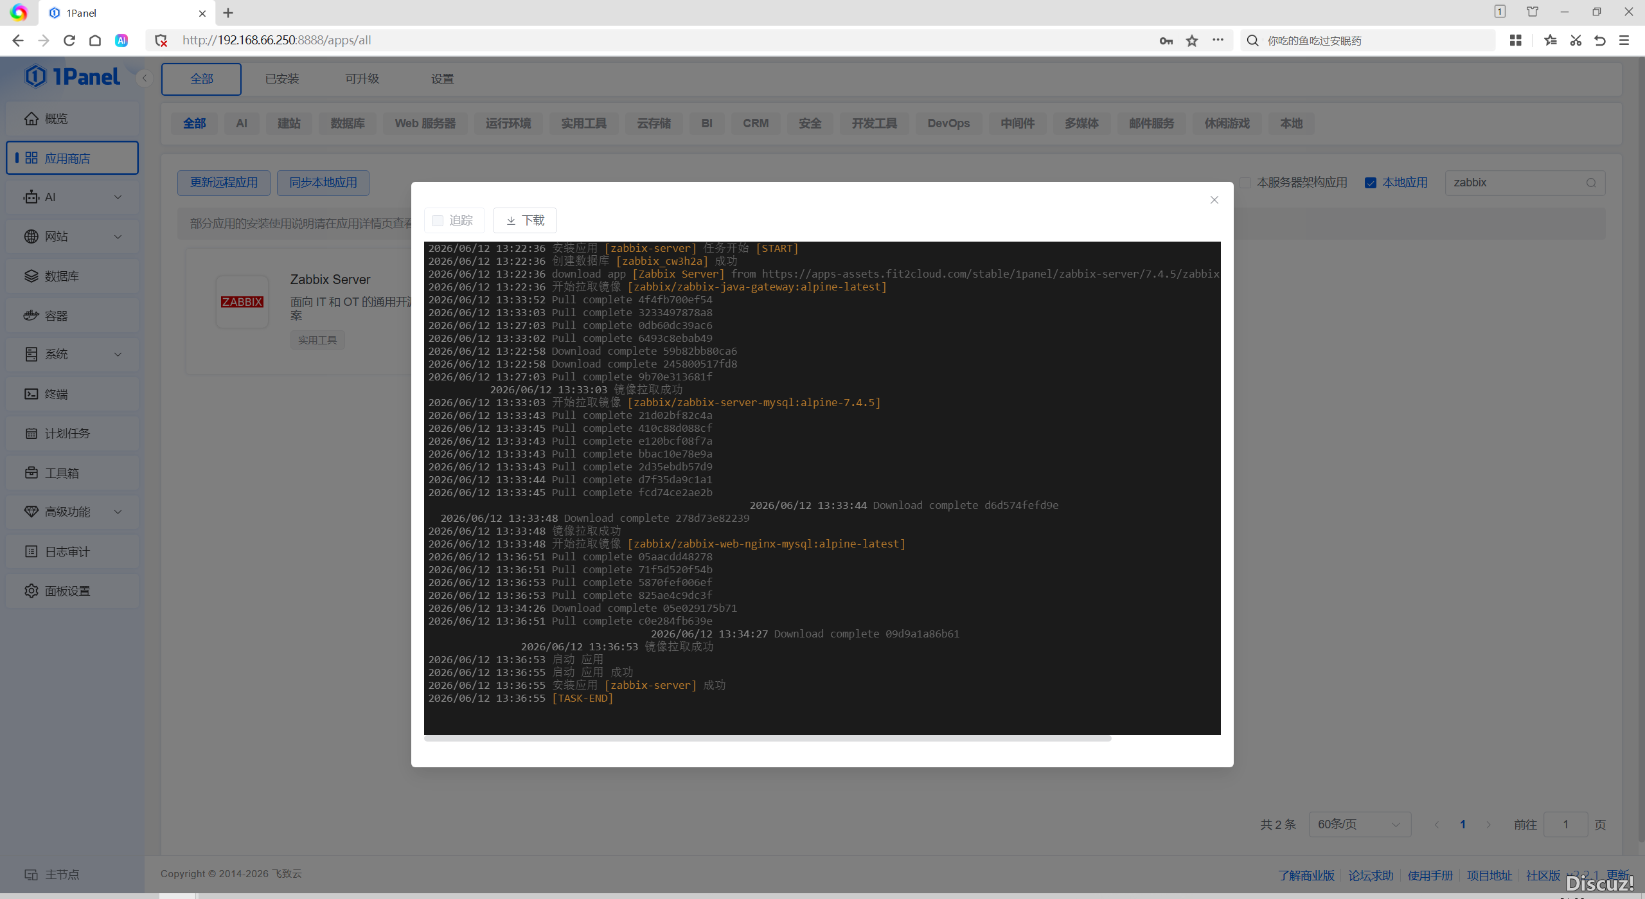Image resolution: width=1645 pixels, height=899 pixels.
Task: Click the log horizontal scrollbar
Action: click(x=768, y=739)
